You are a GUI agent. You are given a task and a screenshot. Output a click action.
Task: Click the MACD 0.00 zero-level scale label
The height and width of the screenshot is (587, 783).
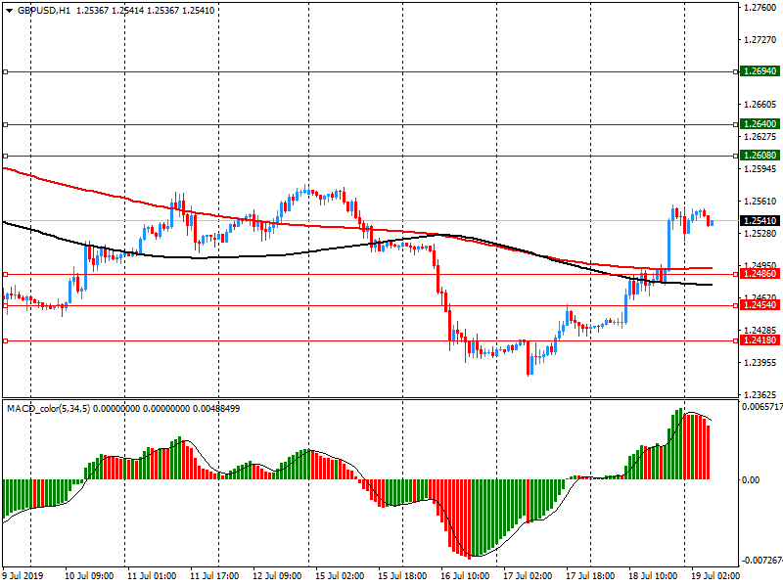pyautogui.click(x=751, y=480)
